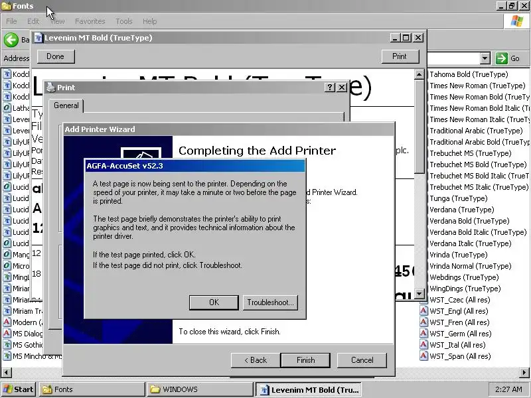531x398 pixels.
Task: Open the Favorites menu in the Fonts window
Action: click(x=90, y=21)
